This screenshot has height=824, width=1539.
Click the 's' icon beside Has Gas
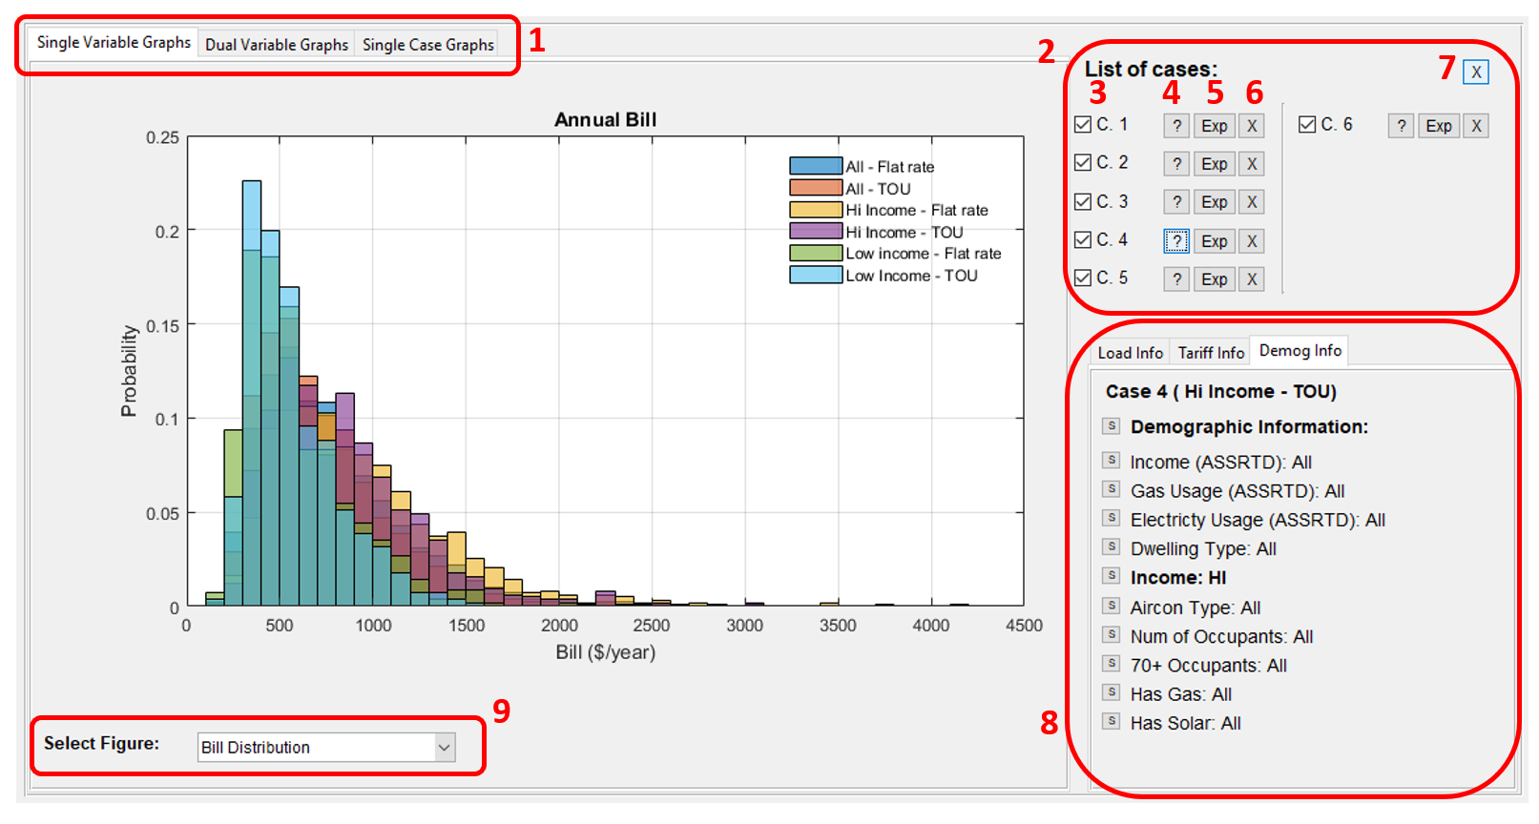point(1112,692)
